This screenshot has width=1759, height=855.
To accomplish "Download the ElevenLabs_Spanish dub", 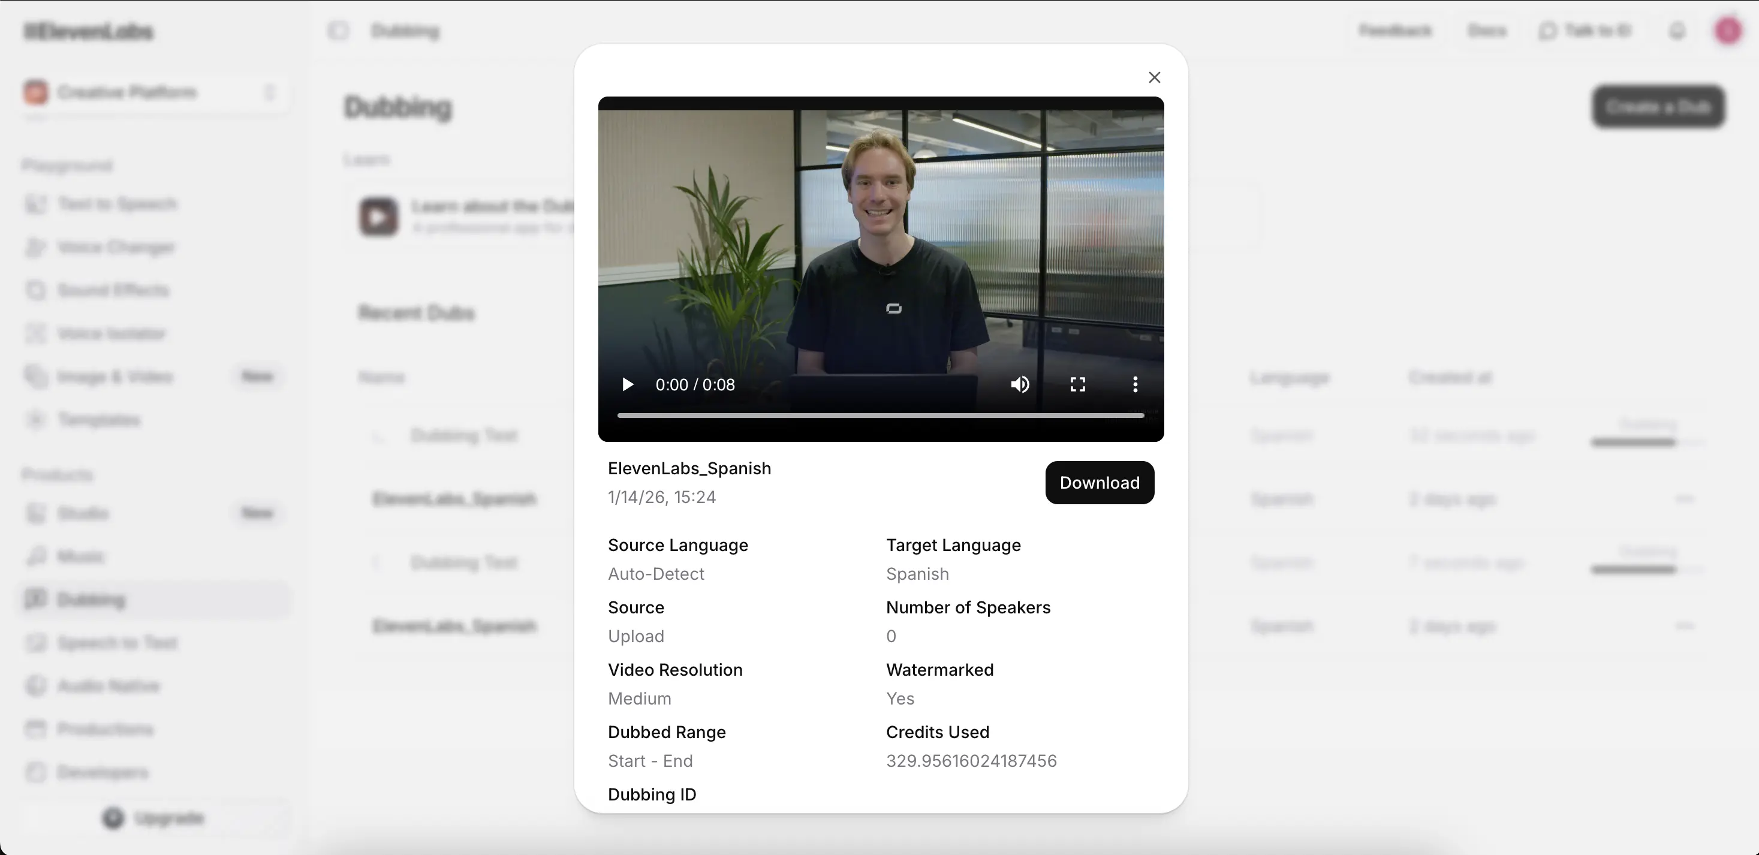I will click(x=1100, y=482).
